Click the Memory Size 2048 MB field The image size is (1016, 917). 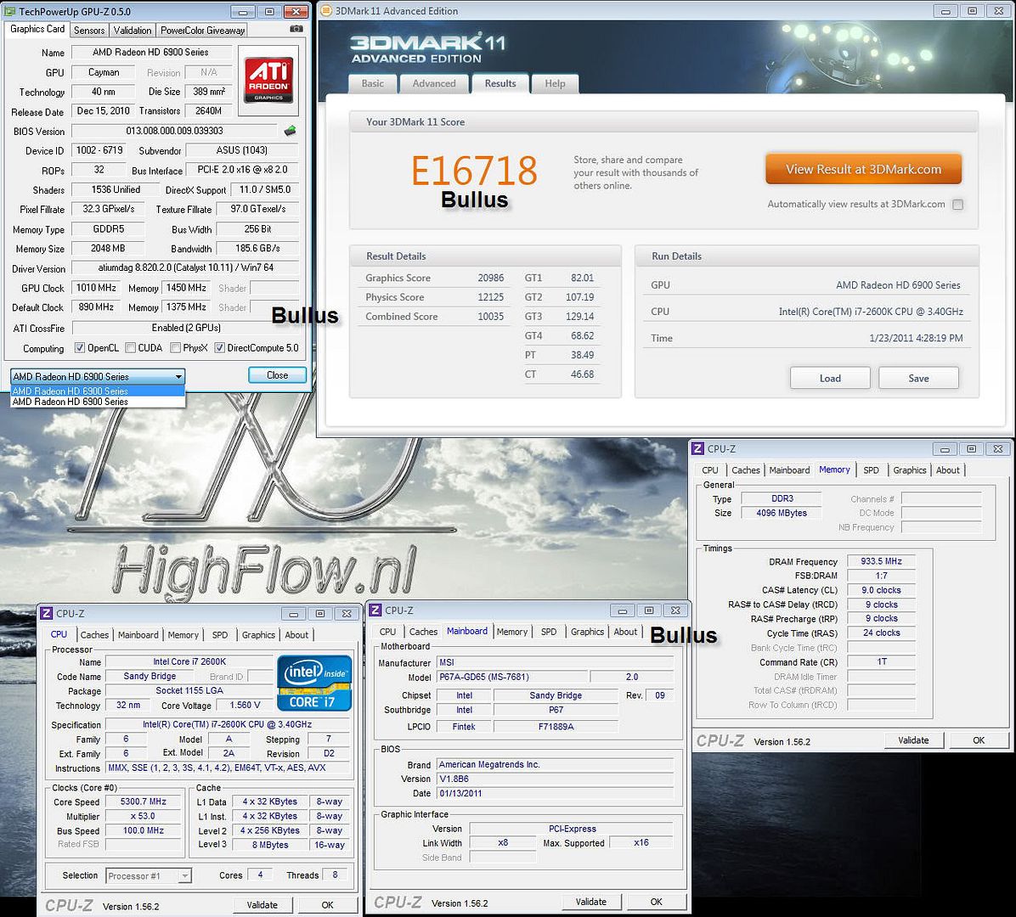(108, 248)
